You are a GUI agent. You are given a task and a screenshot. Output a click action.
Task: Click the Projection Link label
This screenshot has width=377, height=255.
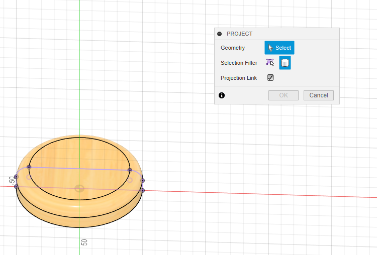tap(239, 78)
